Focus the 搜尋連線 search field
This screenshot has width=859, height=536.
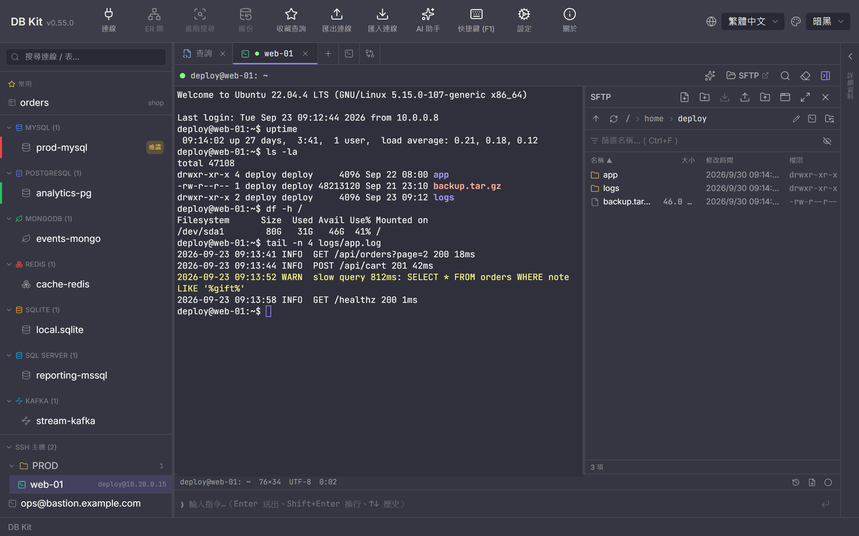(x=86, y=57)
